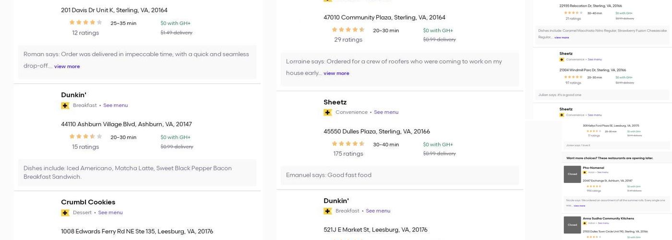Click GH+ badge under Anna Sudha Community Kitchens
The height and width of the screenshot is (240, 672).
coord(585,223)
